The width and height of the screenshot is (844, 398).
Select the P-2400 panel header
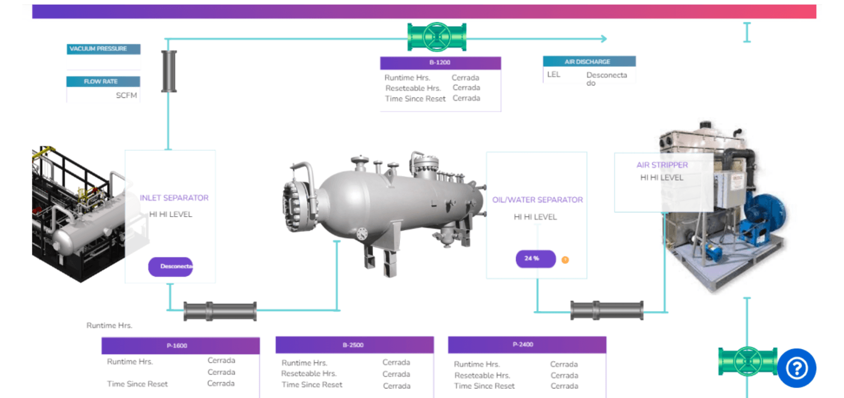point(526,344)
